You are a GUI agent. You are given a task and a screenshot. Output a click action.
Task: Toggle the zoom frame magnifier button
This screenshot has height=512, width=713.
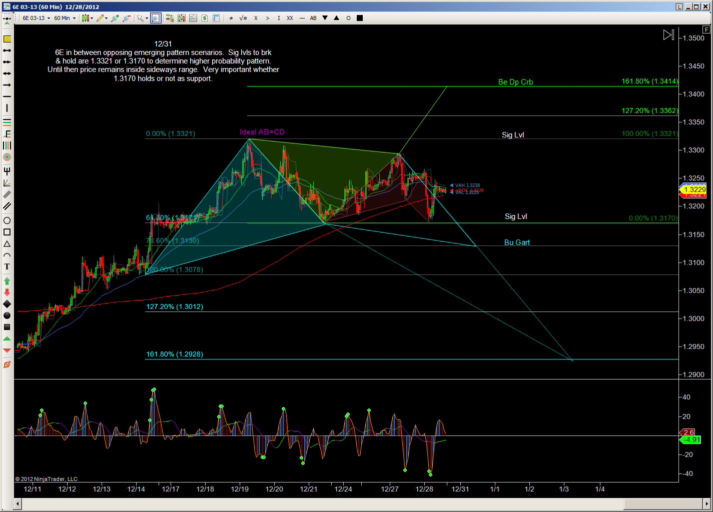coord(156,18)
